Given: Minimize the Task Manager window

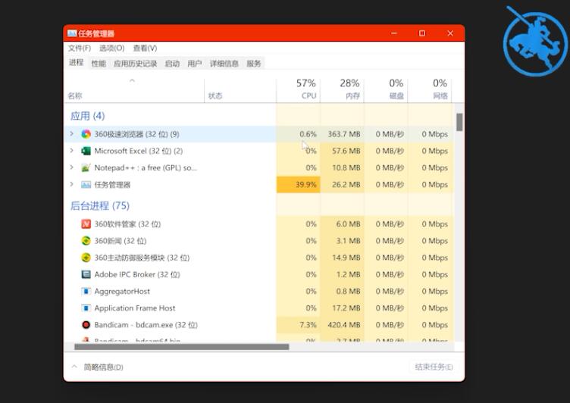Looking at the screenshot, I should tap(394, 33).
